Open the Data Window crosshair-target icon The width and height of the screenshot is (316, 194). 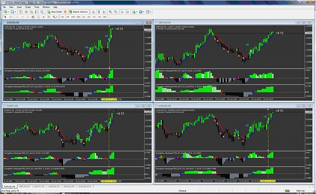tap(26, 12)
